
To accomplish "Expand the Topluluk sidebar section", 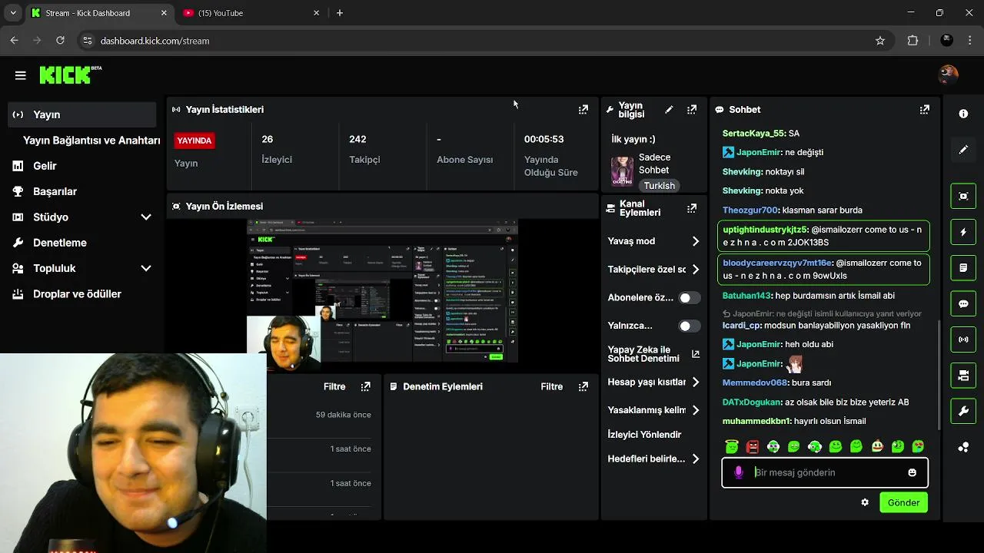I will [x=146, y=269].
